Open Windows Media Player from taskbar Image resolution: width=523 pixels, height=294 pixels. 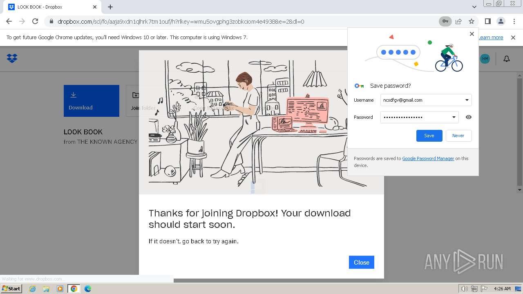[x=60, y=289]
